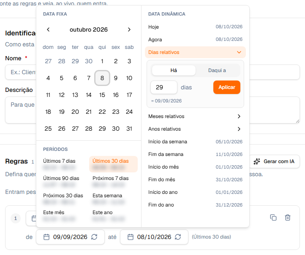Click Gerar com IA button

pos(275,161)
